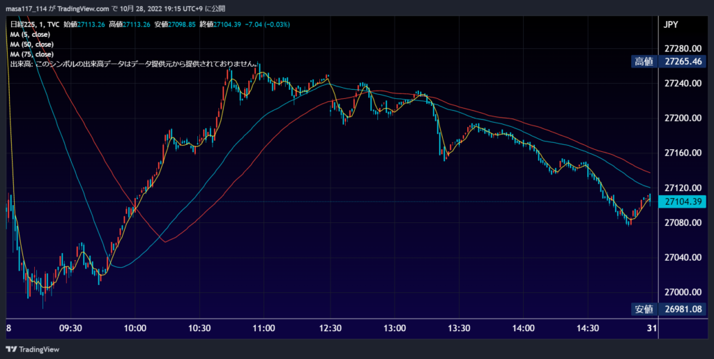Screen dimensions: 714x359
Task: Select the MA (50, close) indicator label
Action: [32, 45]
